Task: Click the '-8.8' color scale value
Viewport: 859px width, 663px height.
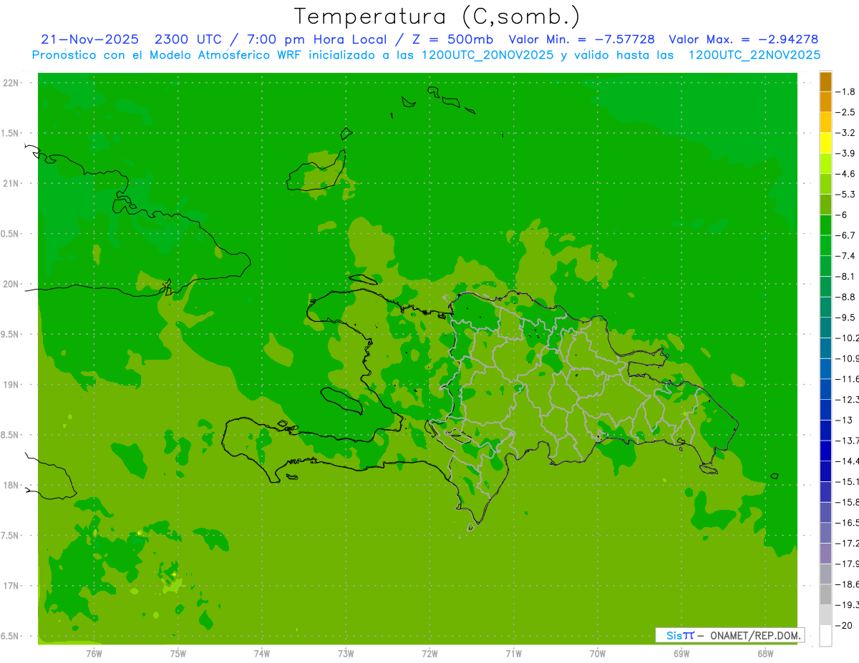Action: pos(845,297)
